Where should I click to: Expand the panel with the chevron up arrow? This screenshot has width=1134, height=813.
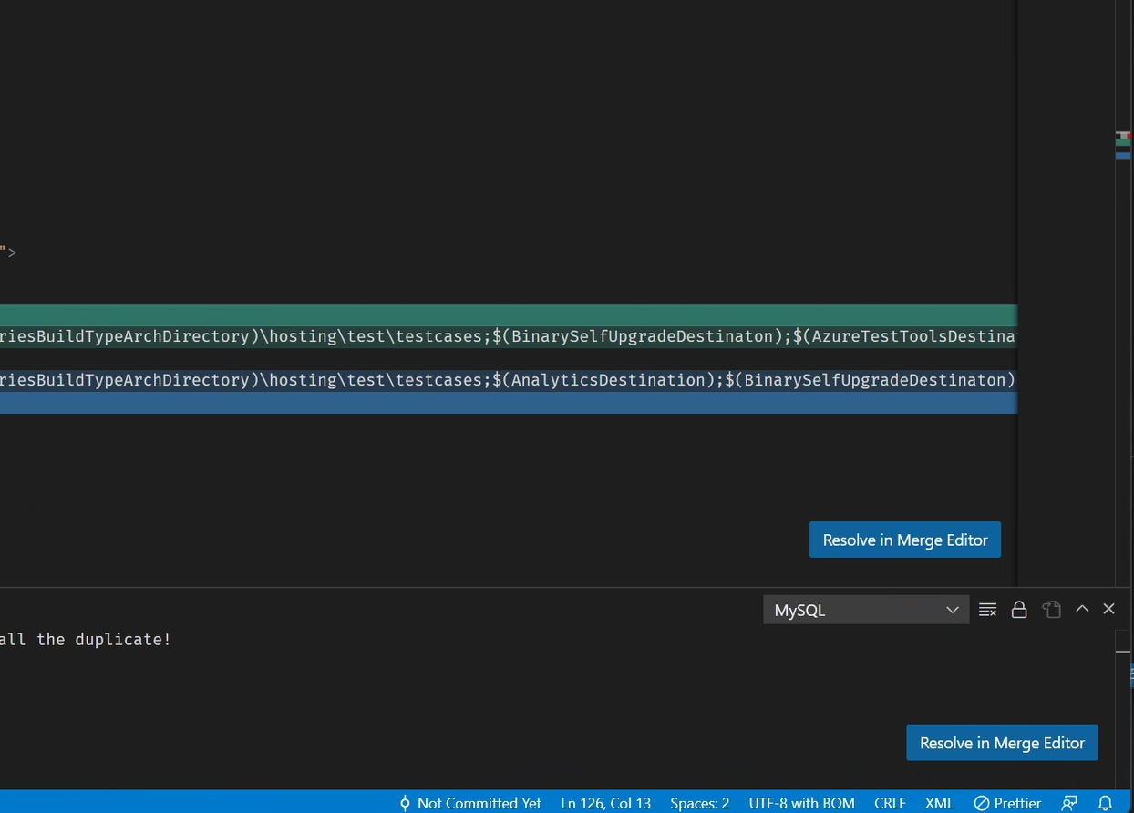click(x=1082, y=609)
